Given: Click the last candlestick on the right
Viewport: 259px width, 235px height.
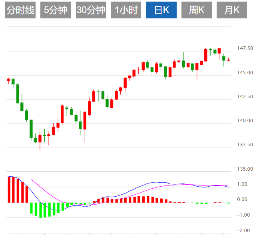Looking at the screenshot, I should coord(229,60).
